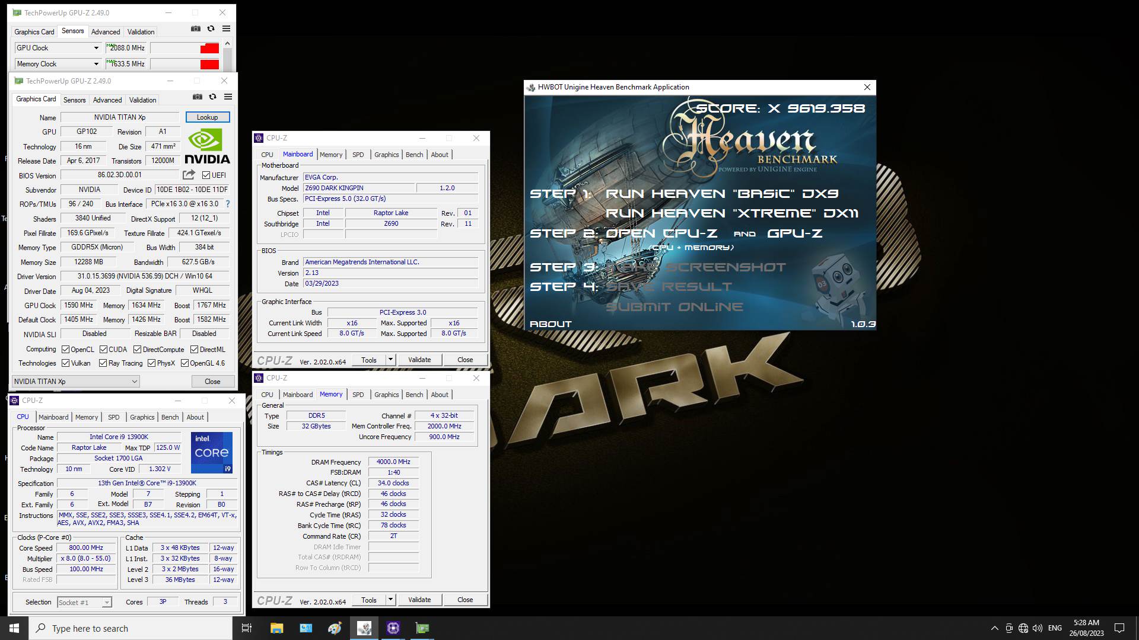
Task: Expand Tools dropdown arrow in the CPU-Z Memory window
Action: coord(390,600)
